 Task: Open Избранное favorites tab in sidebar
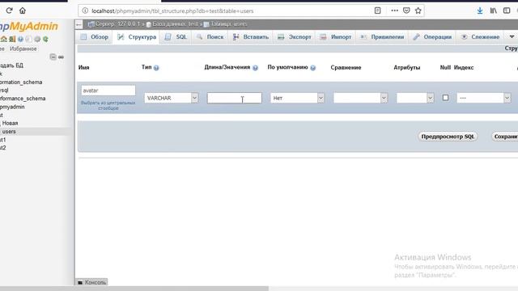point(23,48)
